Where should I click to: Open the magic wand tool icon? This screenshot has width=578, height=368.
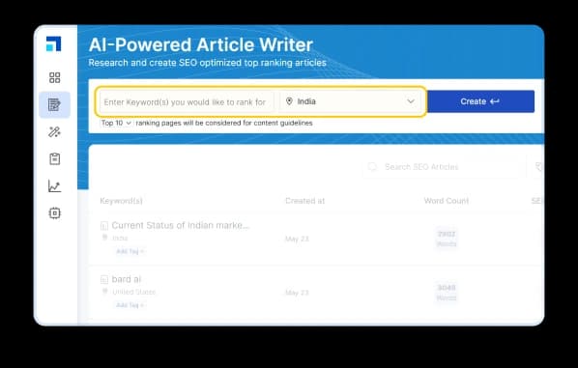click(x=54, y=132)
